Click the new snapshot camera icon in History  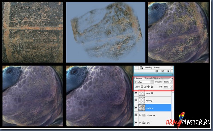163,71
